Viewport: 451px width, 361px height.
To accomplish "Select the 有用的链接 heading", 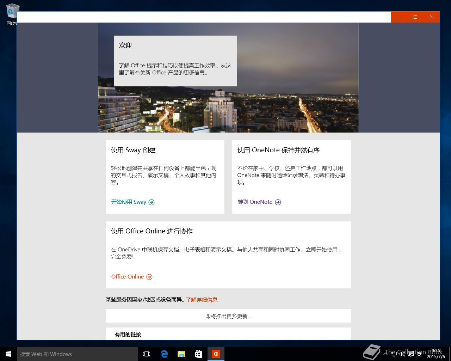I will pyautogui.click(x=128, y=334).
